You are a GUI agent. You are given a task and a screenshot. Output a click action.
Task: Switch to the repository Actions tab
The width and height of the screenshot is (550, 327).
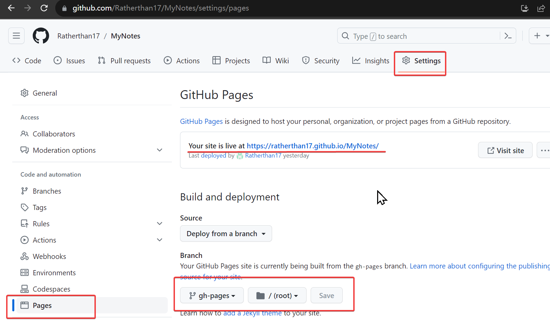182,61
